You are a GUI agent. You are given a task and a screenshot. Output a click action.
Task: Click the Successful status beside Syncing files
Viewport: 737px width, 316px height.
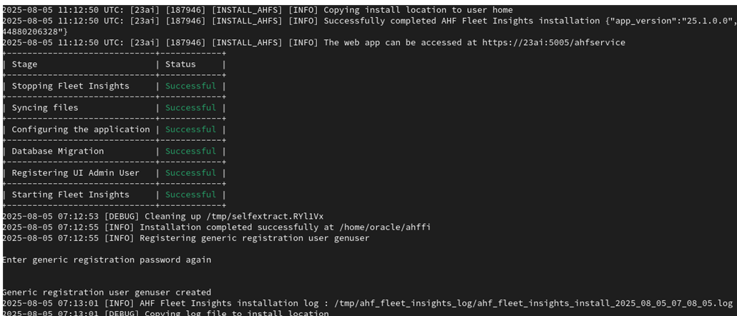coord(190,108)
